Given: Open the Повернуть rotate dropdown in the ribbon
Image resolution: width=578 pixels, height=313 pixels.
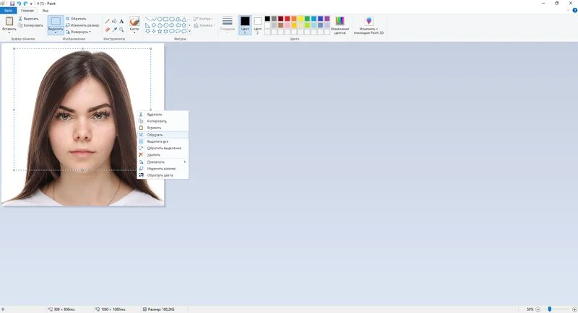Looking at the screenshot, I should (79, 32).
